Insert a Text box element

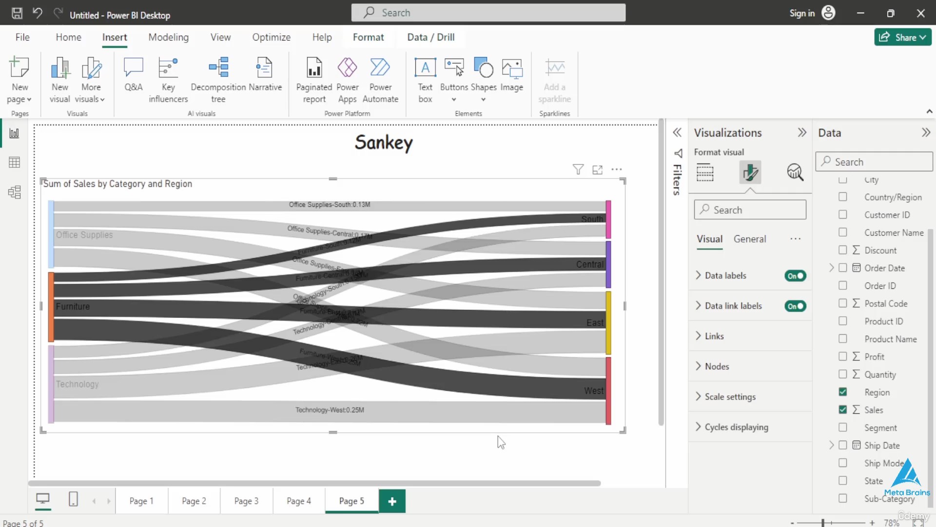point(425,80)
